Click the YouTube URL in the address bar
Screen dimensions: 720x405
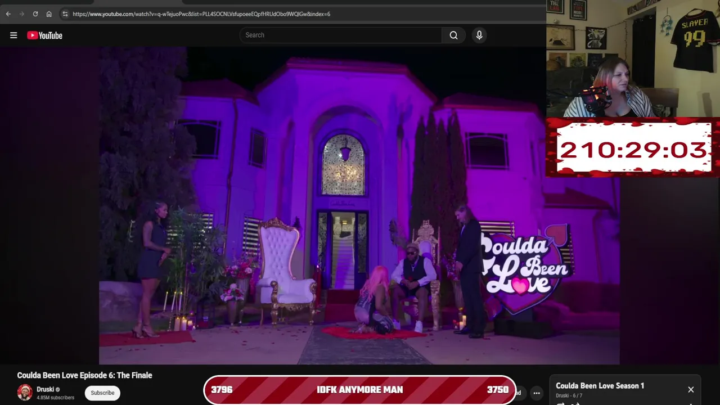click(201, 13)
